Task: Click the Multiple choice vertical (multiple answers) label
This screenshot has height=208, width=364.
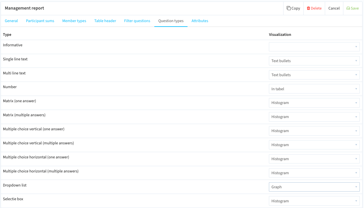Action: 38,143
